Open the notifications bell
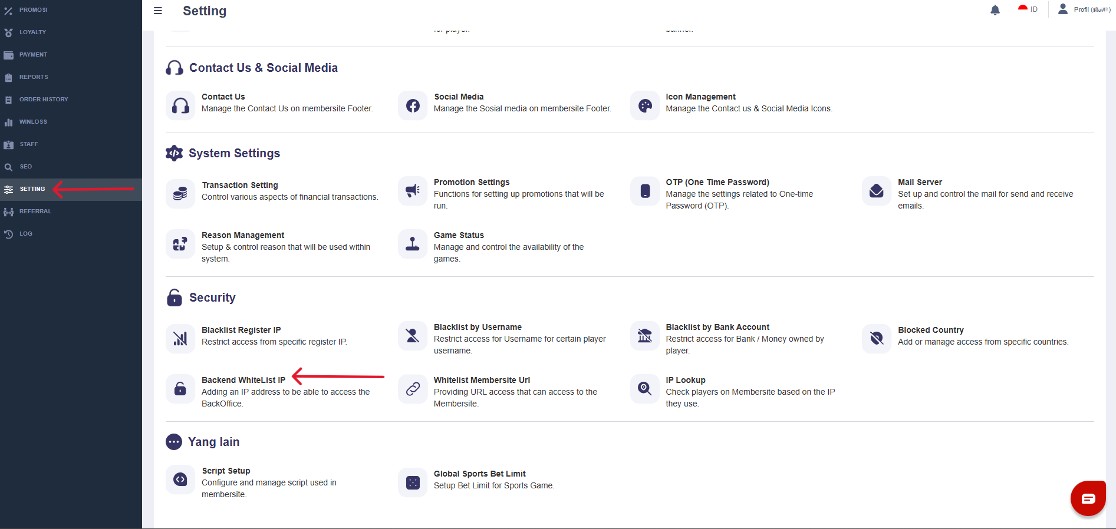 click(995, 10)
